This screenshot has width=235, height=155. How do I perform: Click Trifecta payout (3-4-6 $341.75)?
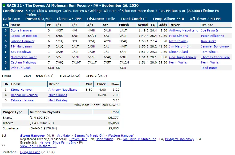point(42,123)
